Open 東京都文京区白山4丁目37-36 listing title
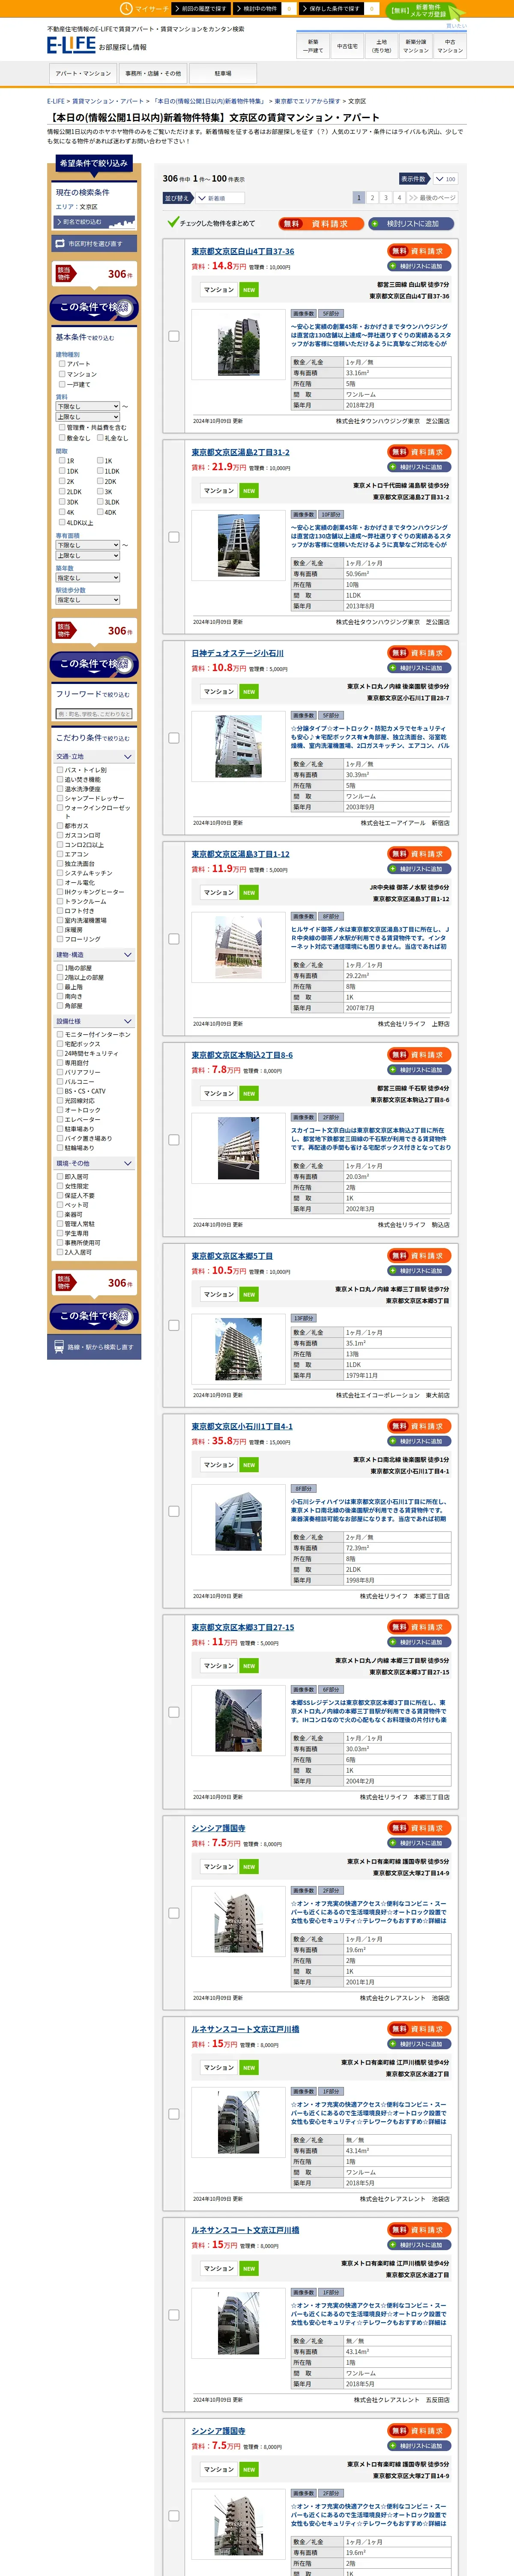 242,251
